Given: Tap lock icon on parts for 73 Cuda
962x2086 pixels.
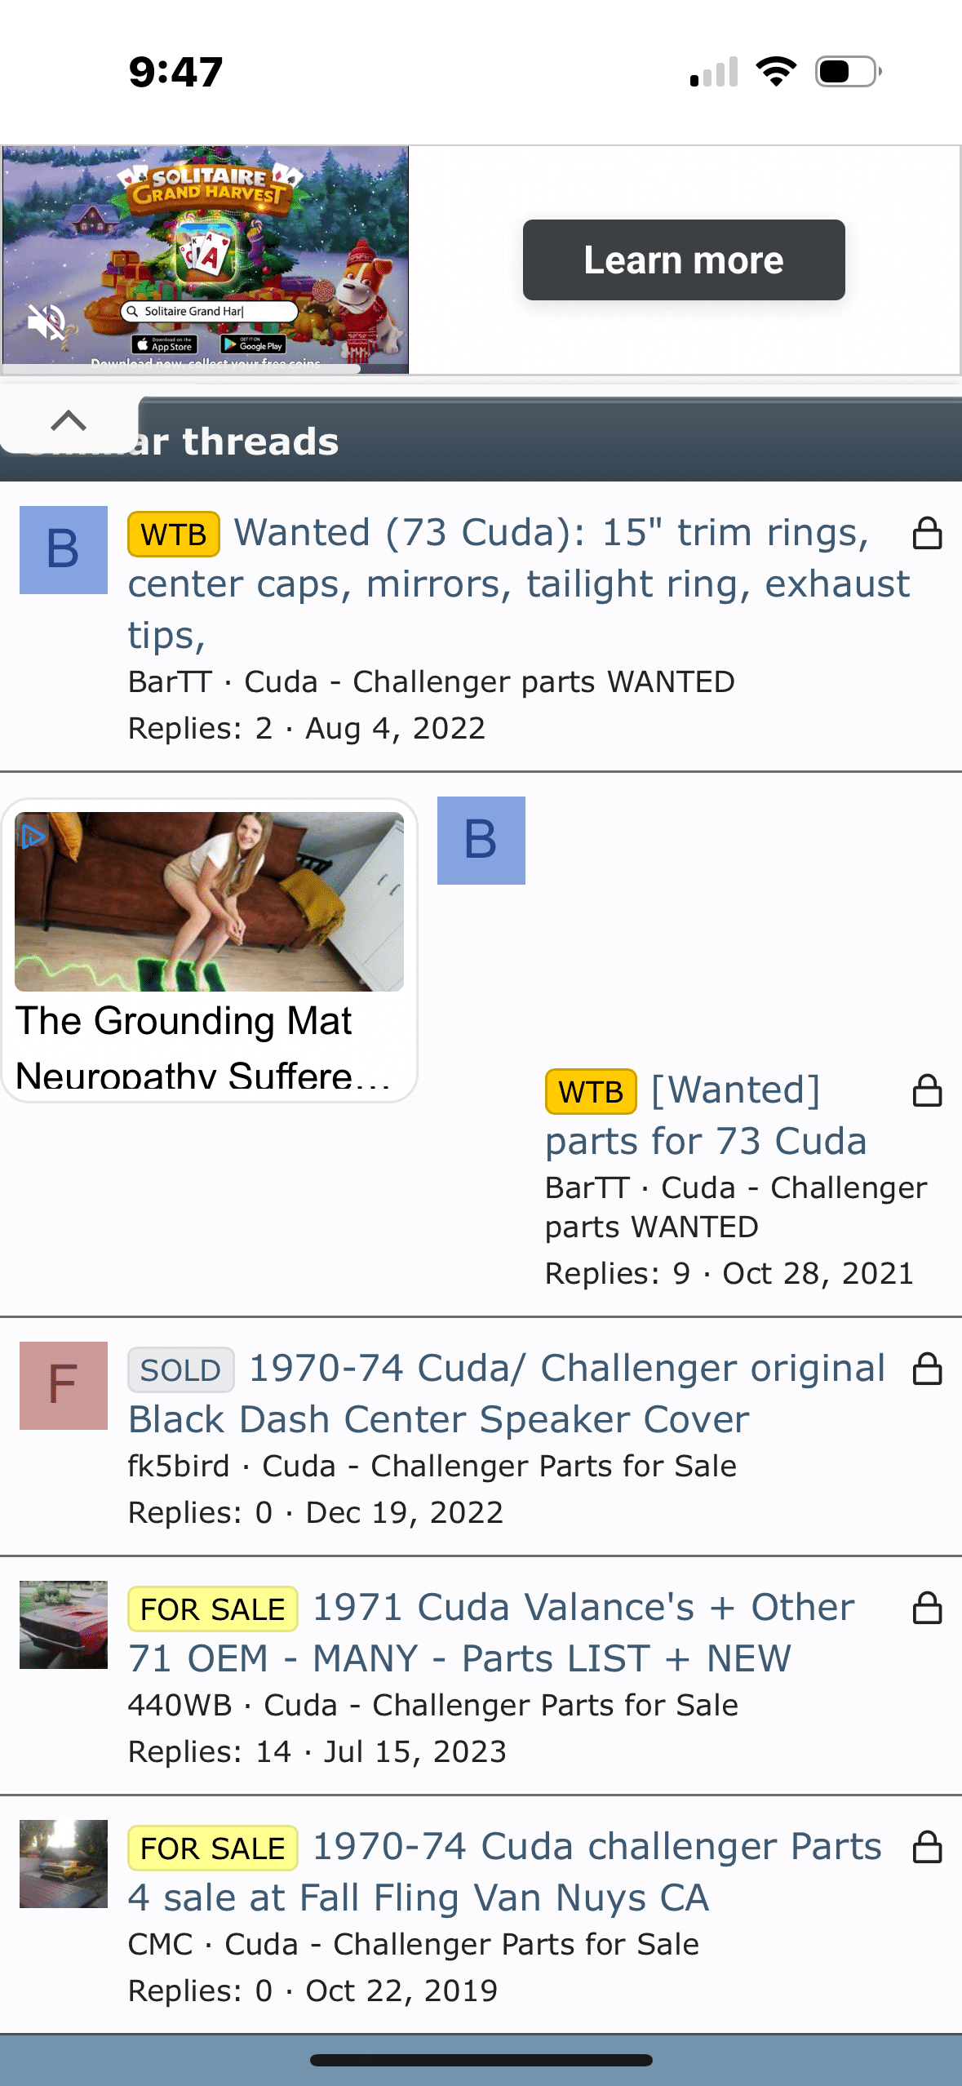Looking at the screenshot, I should (927, 1091).
